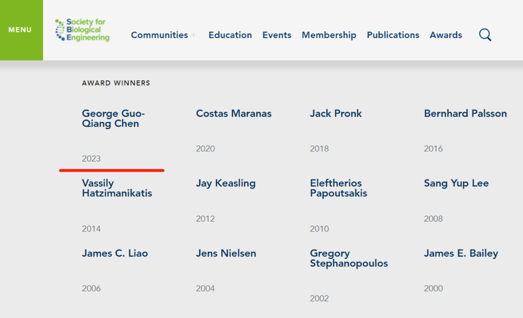Click the AWARD WINNERS heading

(x=116, y=83)
